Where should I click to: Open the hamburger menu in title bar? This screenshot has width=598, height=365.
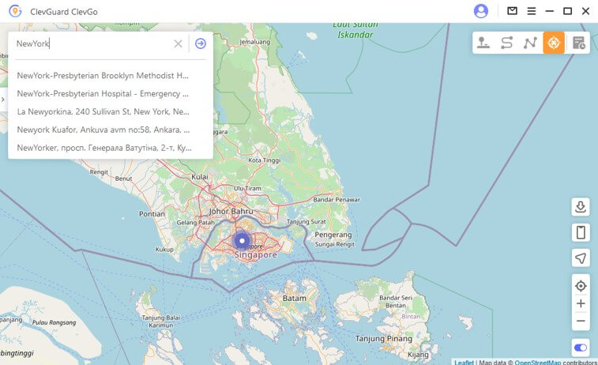tap(532, 11)
